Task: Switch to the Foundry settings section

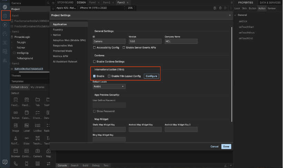Action: pyautogui.click(x=58, y=30)
